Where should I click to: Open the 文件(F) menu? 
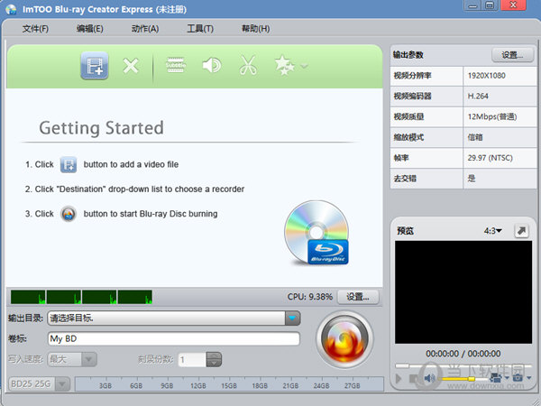point(35,28)
